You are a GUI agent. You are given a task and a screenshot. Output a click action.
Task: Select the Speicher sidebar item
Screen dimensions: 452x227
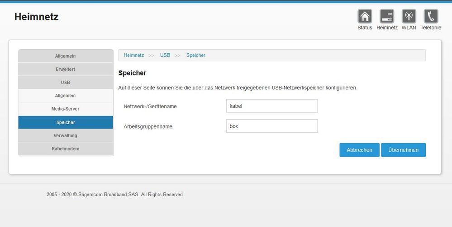66,122
